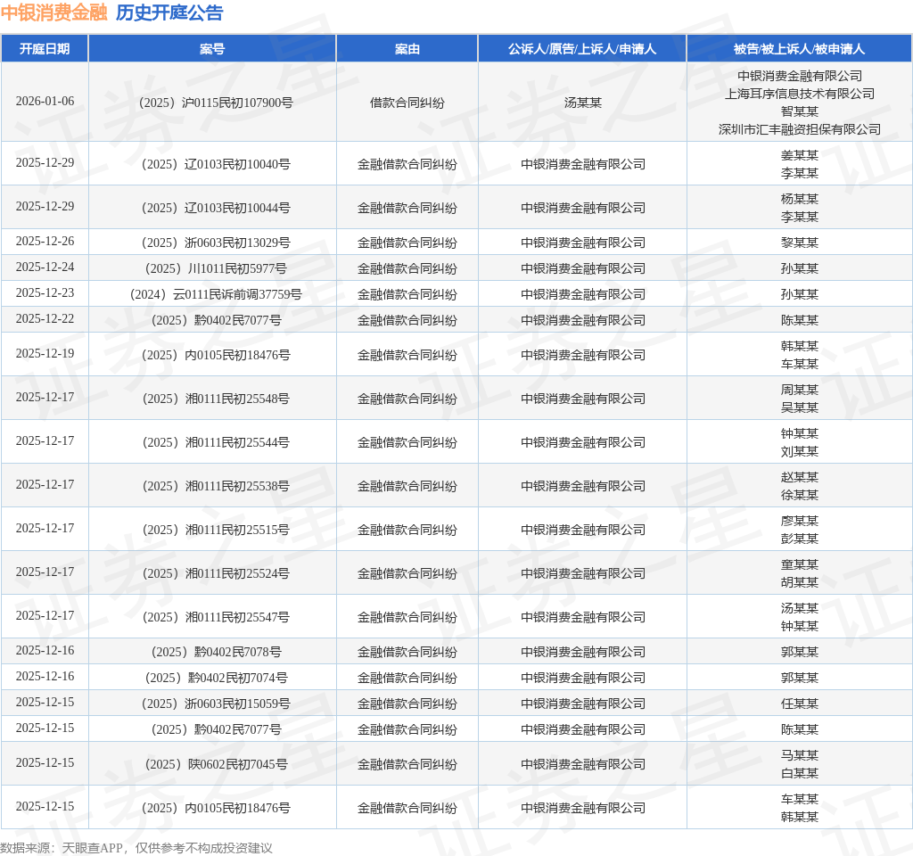Click the data source note 天眼查APP
Viewport: 913px width, 856px height.
coord(92,848)
